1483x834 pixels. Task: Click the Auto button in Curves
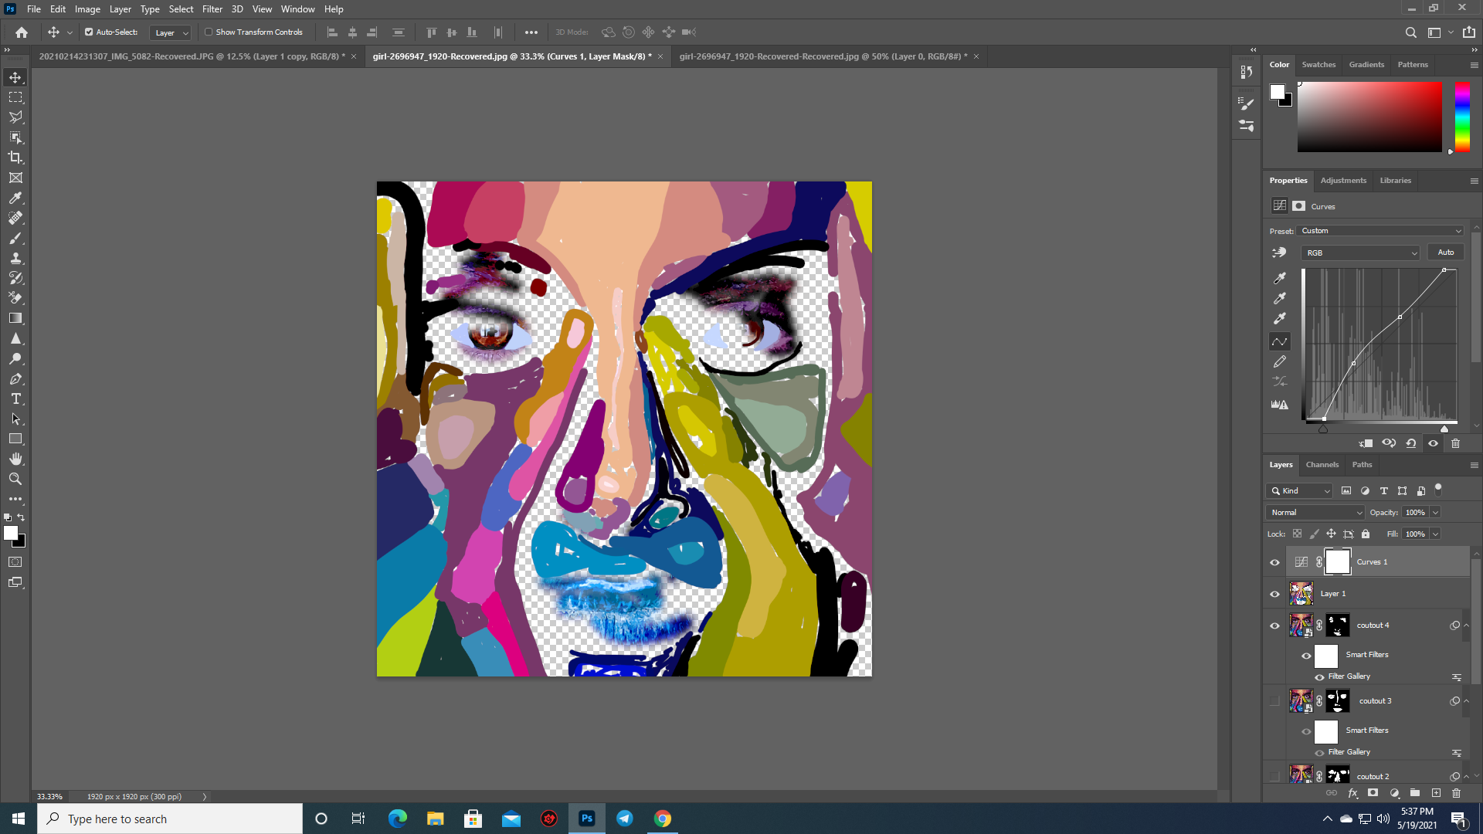click(x=1446, y=253)
